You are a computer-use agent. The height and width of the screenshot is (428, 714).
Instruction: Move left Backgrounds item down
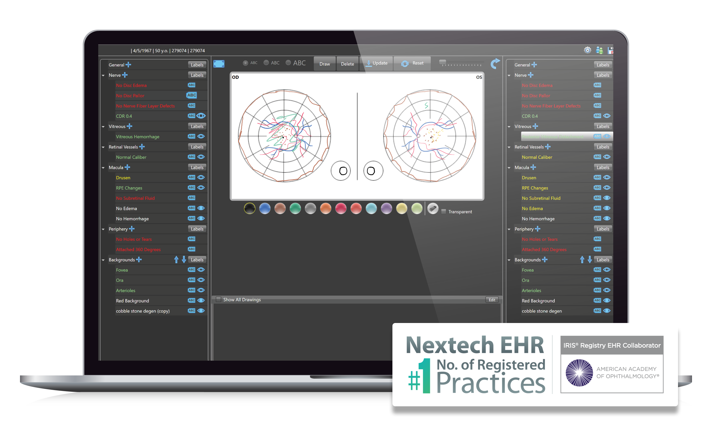[184, 260]
